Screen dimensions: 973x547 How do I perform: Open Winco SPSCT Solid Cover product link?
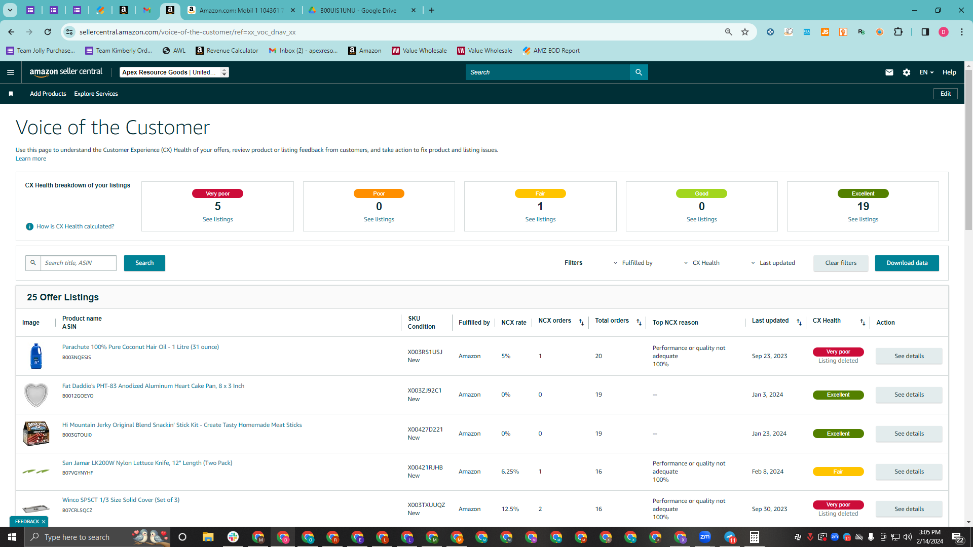(x=121, y=500)
